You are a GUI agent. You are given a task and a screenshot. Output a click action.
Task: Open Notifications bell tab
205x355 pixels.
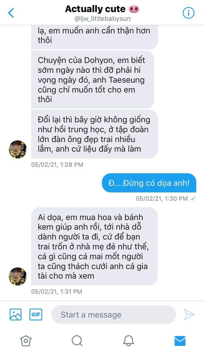click(x=128, y=341)
